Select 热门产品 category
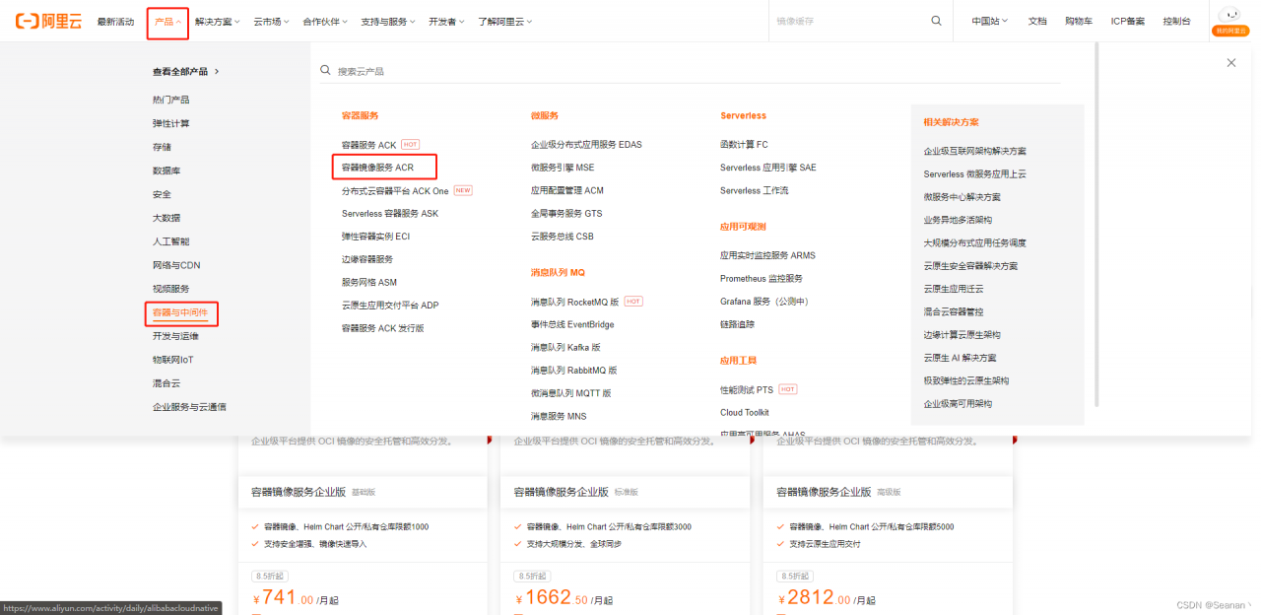Image resolution: width=1261 pixels, height=615 pixels. pyautogui.click(x=170, y=100)
